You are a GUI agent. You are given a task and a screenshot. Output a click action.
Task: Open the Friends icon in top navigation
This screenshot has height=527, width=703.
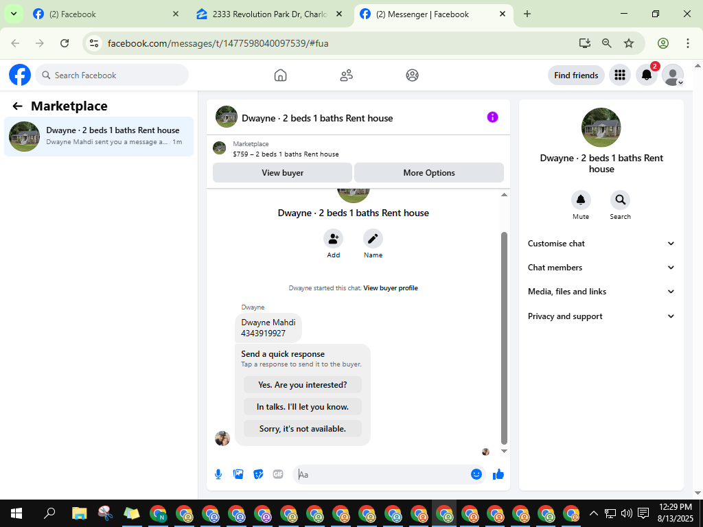(x=346, y=75)
